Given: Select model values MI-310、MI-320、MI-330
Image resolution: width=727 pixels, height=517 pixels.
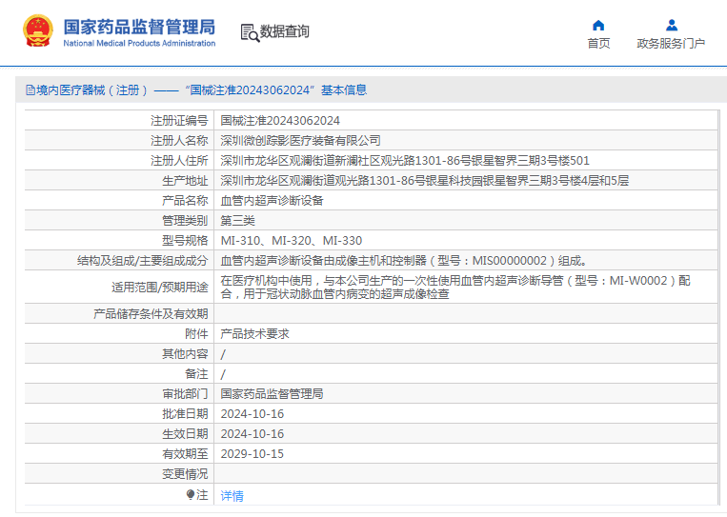Looking at the screenshot, I should [x=292, y=241].
